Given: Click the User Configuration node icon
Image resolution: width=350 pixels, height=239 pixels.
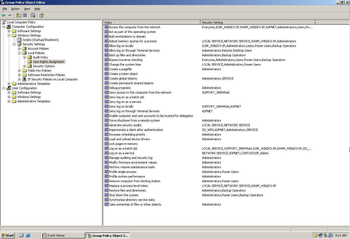Looking at the screenshot, I should (x=9, y=88).
